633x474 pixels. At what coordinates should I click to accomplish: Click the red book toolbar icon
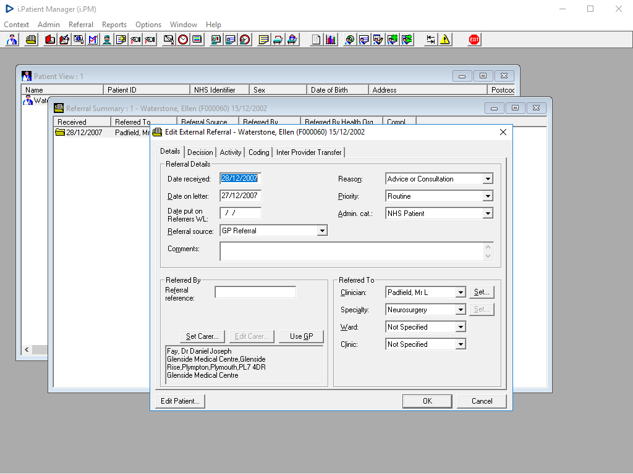pos(50,39)
